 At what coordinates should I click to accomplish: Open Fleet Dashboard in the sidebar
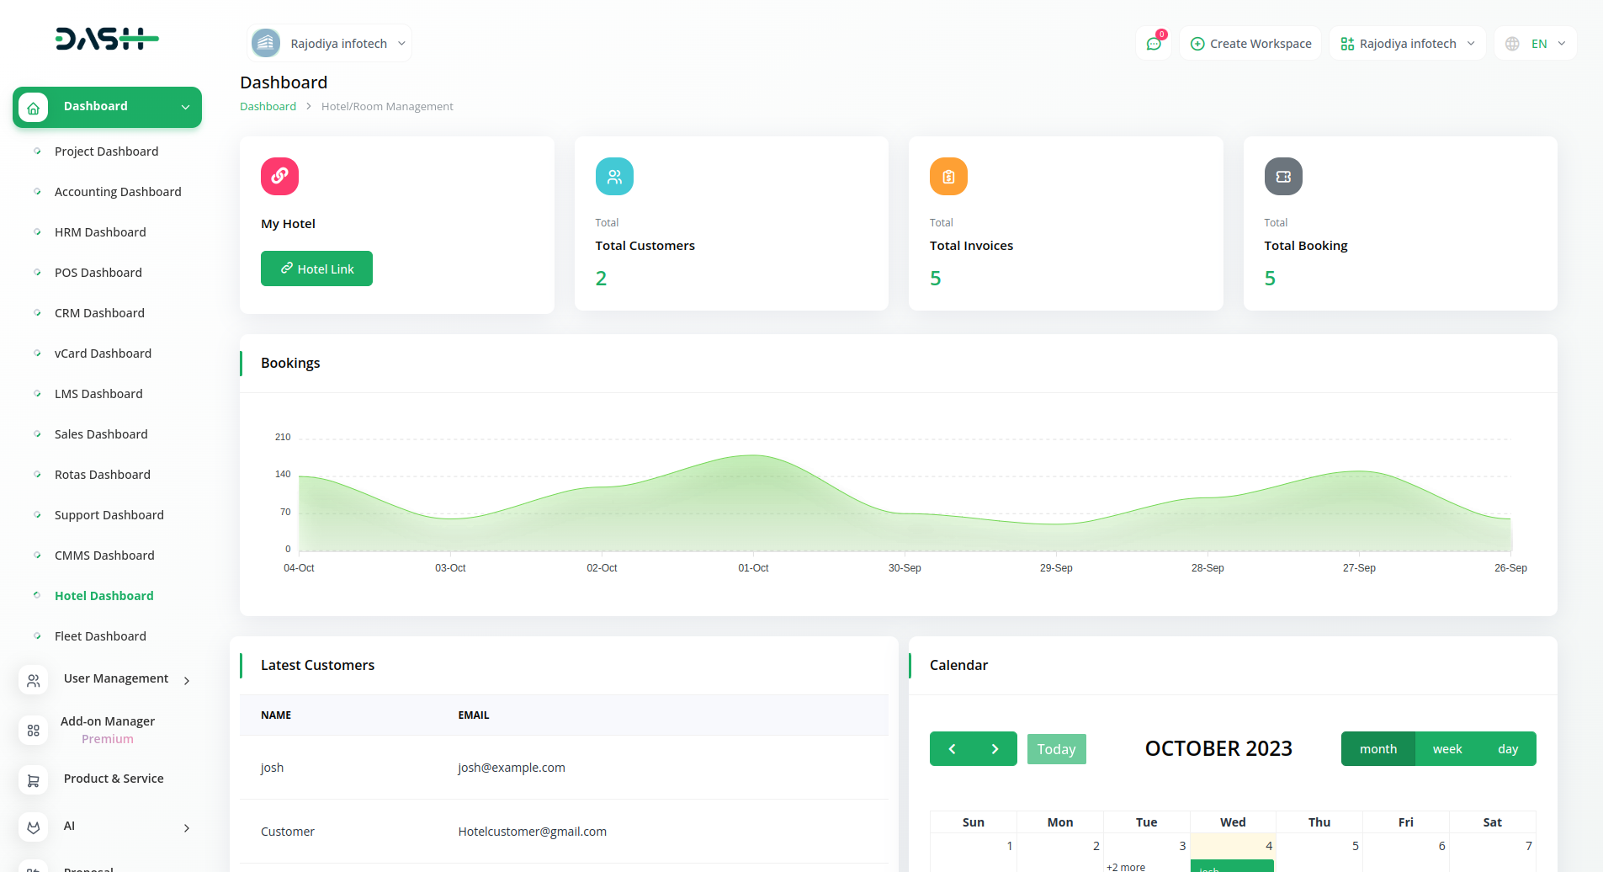click(100, 636)
